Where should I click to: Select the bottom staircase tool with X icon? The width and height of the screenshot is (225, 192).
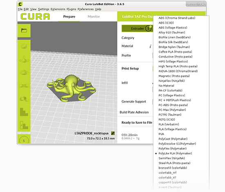pos(24,125)
